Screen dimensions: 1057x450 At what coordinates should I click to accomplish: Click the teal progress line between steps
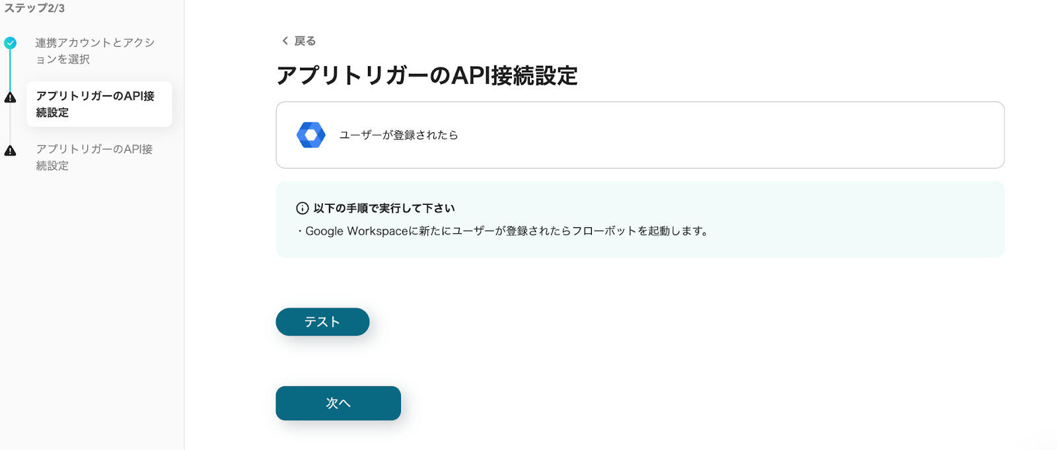tap(10, 71)
